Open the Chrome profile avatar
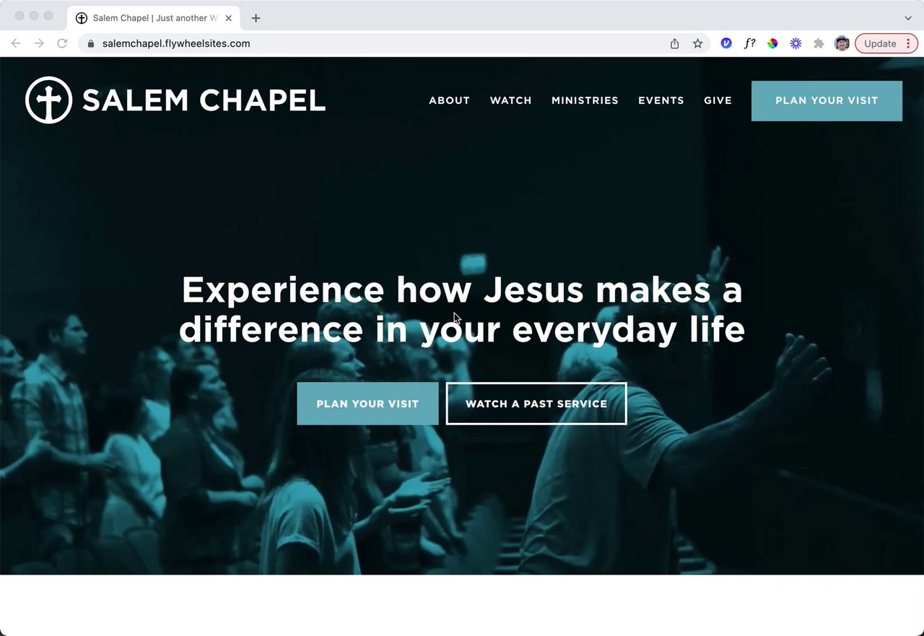This screenshot has width=924, height=636. click(842, 43)
